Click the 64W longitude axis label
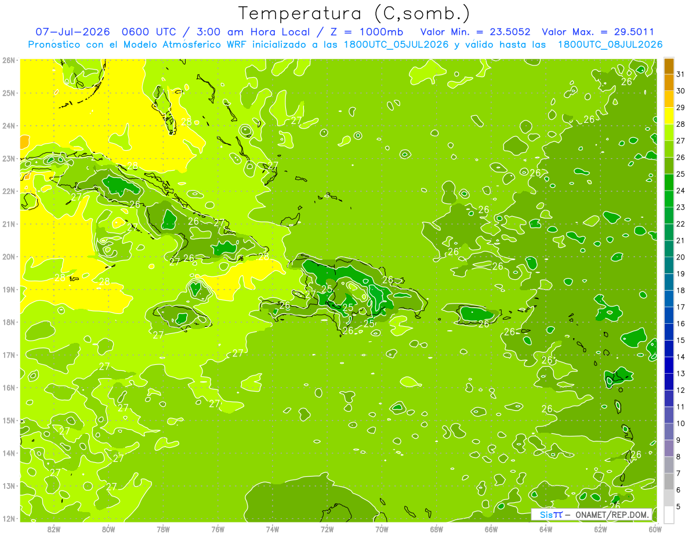The height and width of the screenshot is (537, 696). [545, 528]
